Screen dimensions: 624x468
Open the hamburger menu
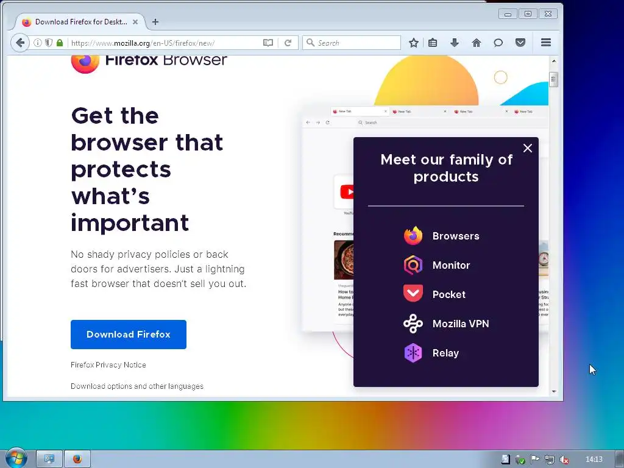tap(546, 43)
